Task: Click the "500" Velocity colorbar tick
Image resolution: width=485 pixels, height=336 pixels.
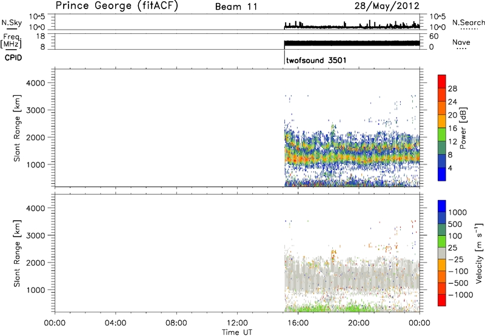Action: pyautogui.click(x=455, y=224)
